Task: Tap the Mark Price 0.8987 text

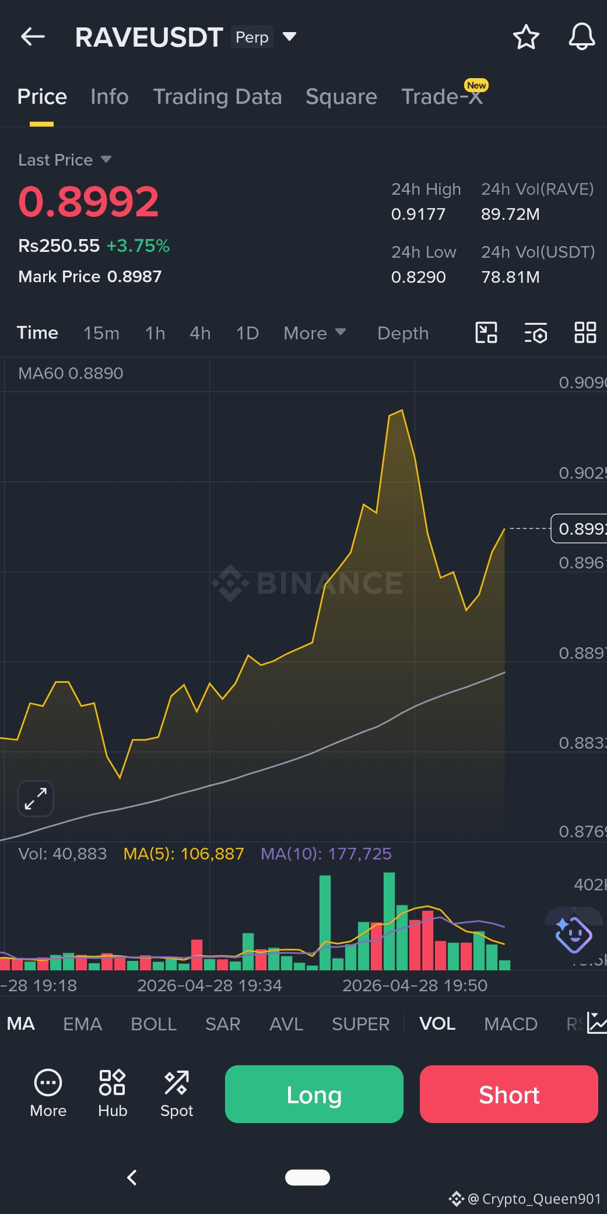Action: click(x=90, y=276)
